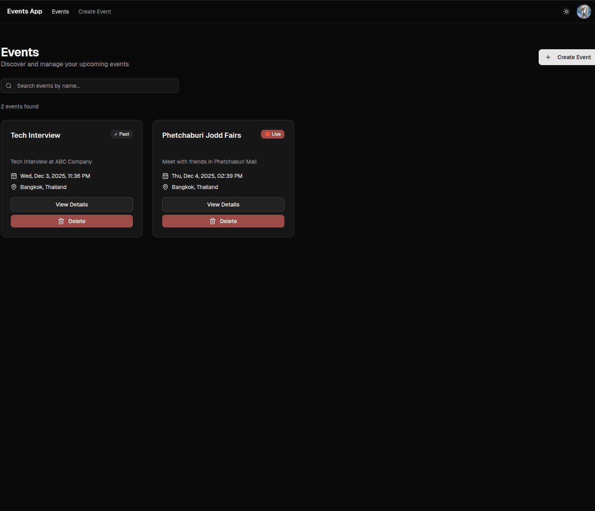This screenshot has width=595, height=511.
Task: Click the Events App brand title
Action: pos(24,11)
